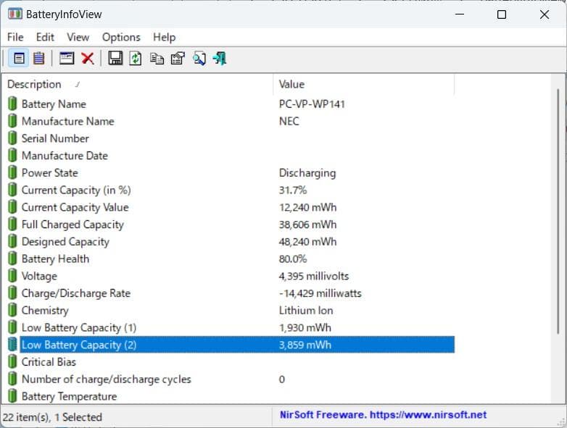Sort by the Description column header

138,85
